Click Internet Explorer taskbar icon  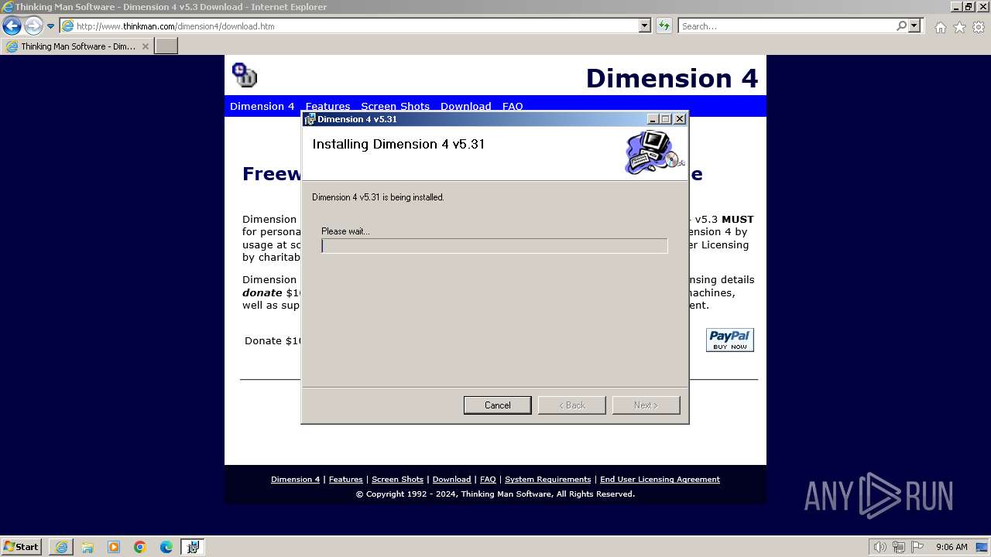(61, 547)
